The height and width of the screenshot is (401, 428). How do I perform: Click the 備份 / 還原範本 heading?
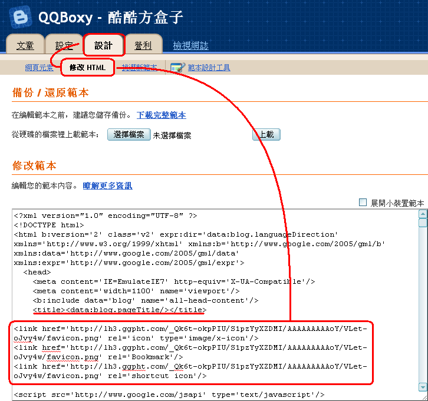pyautogui.click(x=51, y=92)
